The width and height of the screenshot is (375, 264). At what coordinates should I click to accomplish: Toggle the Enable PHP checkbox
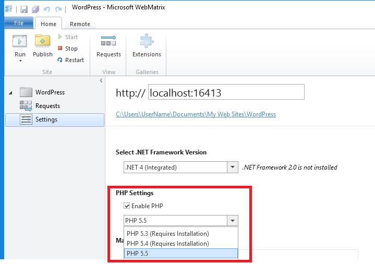pyautogui.click(x=127, y=206)
